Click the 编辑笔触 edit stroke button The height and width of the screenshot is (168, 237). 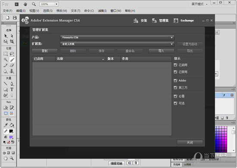click(x=116, y=163)
